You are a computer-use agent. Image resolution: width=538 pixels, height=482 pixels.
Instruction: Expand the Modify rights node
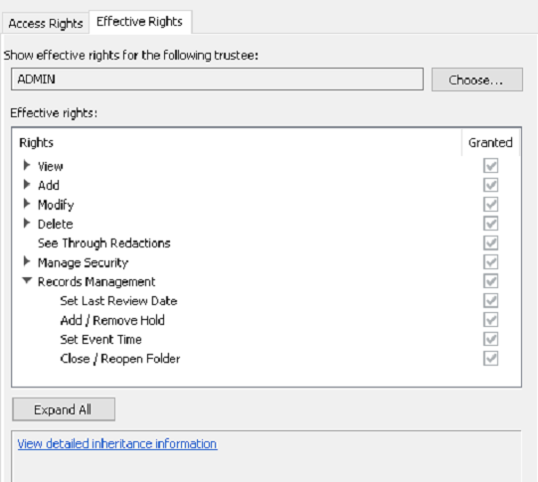click(27, 204)
